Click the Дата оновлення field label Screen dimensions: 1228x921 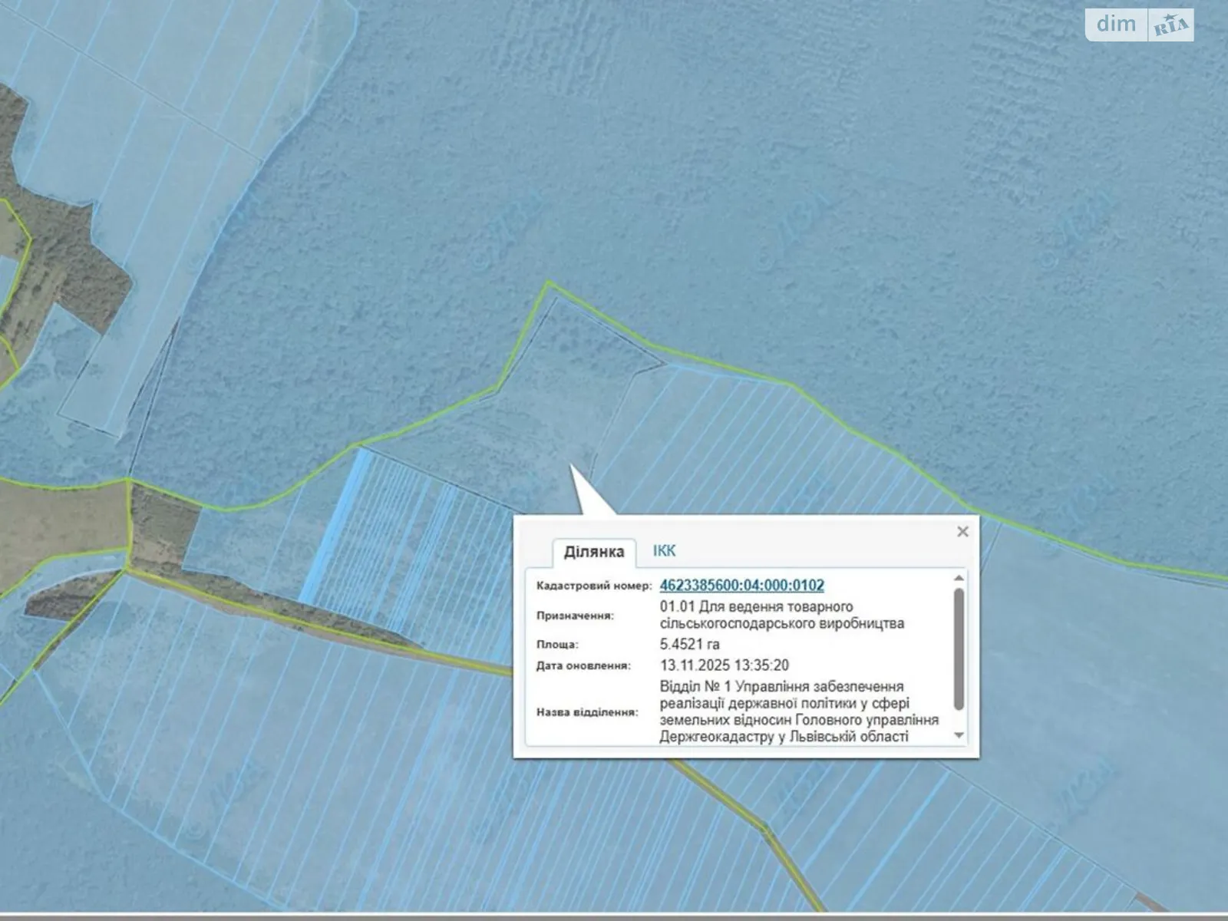click(x=583, y=666)
